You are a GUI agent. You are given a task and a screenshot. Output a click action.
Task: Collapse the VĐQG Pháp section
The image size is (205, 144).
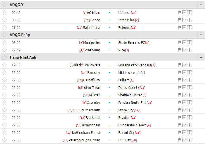[x=201, y=35]
